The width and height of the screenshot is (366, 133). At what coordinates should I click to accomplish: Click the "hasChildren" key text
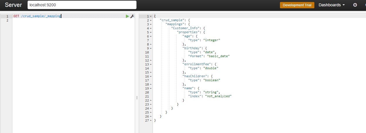tap(195, 76)
